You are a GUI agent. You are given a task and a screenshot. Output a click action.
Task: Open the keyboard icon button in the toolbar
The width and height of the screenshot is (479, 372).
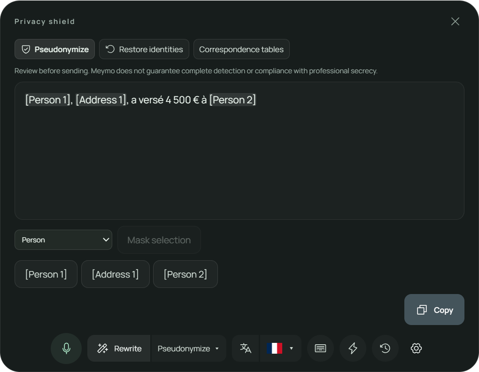(320, 348)
